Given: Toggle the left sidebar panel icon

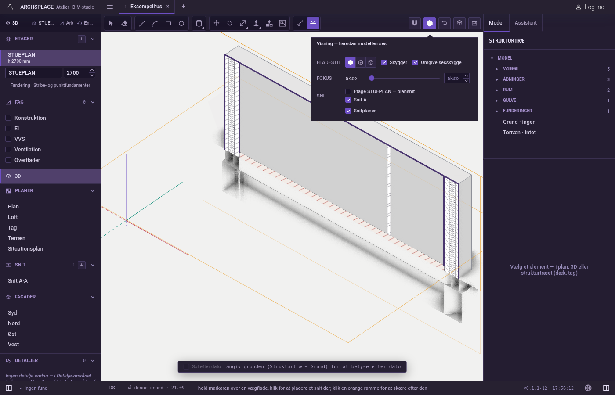Looking at the screenshot, I should tap(9, 388).
